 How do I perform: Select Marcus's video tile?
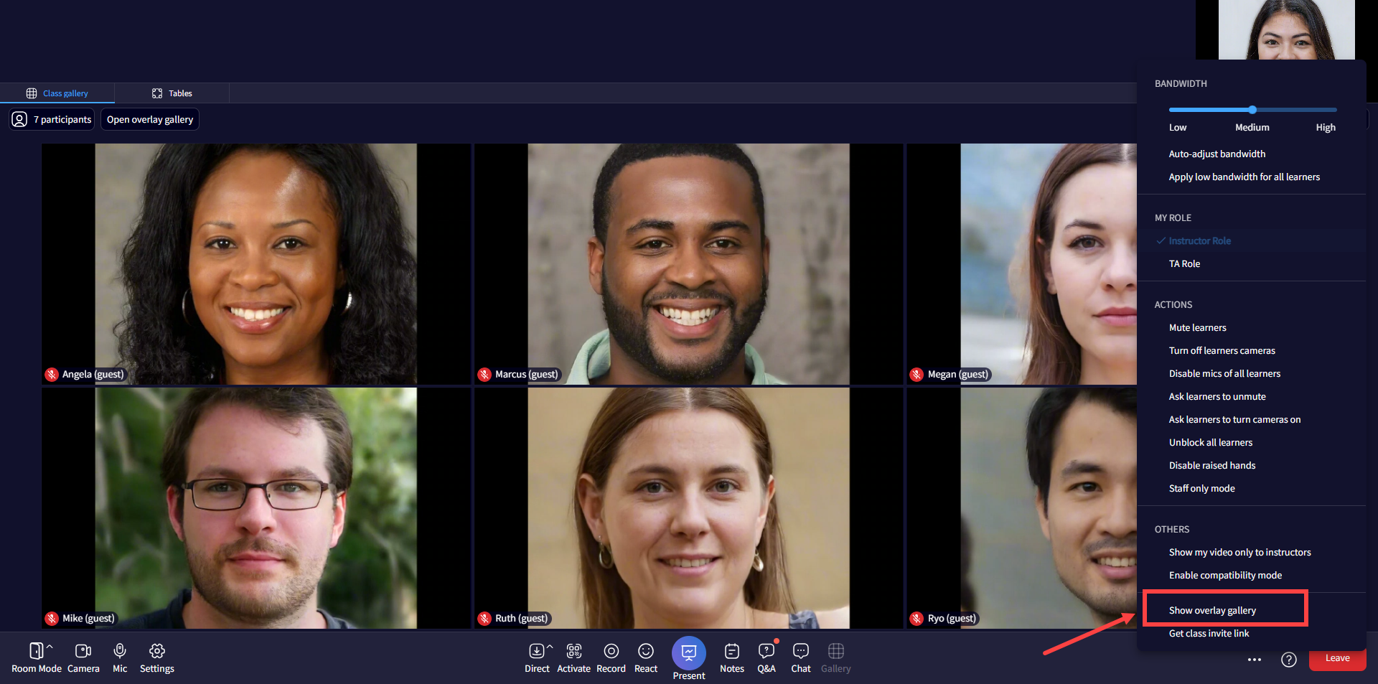(688, 264)
